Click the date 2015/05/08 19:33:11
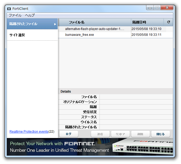This screenshot has width=181, height=164. 146,35
